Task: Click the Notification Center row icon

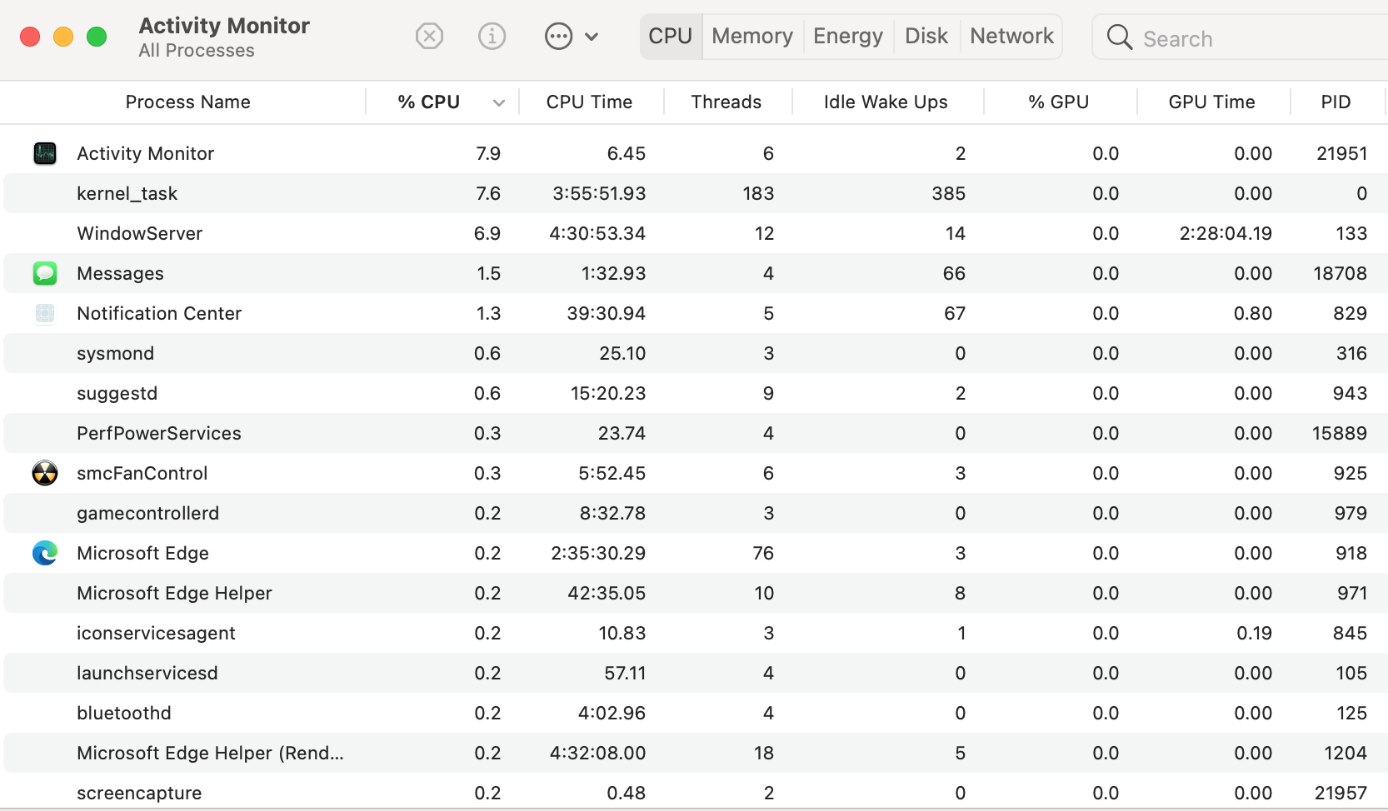Action: [45, 313]
